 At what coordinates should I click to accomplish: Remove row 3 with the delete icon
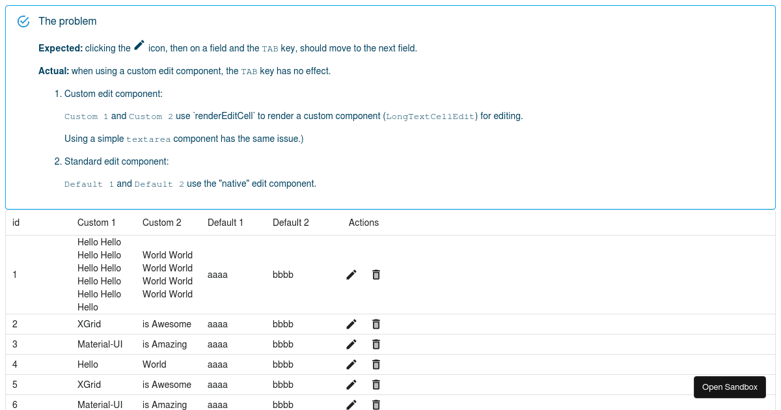tap(376, 344)
